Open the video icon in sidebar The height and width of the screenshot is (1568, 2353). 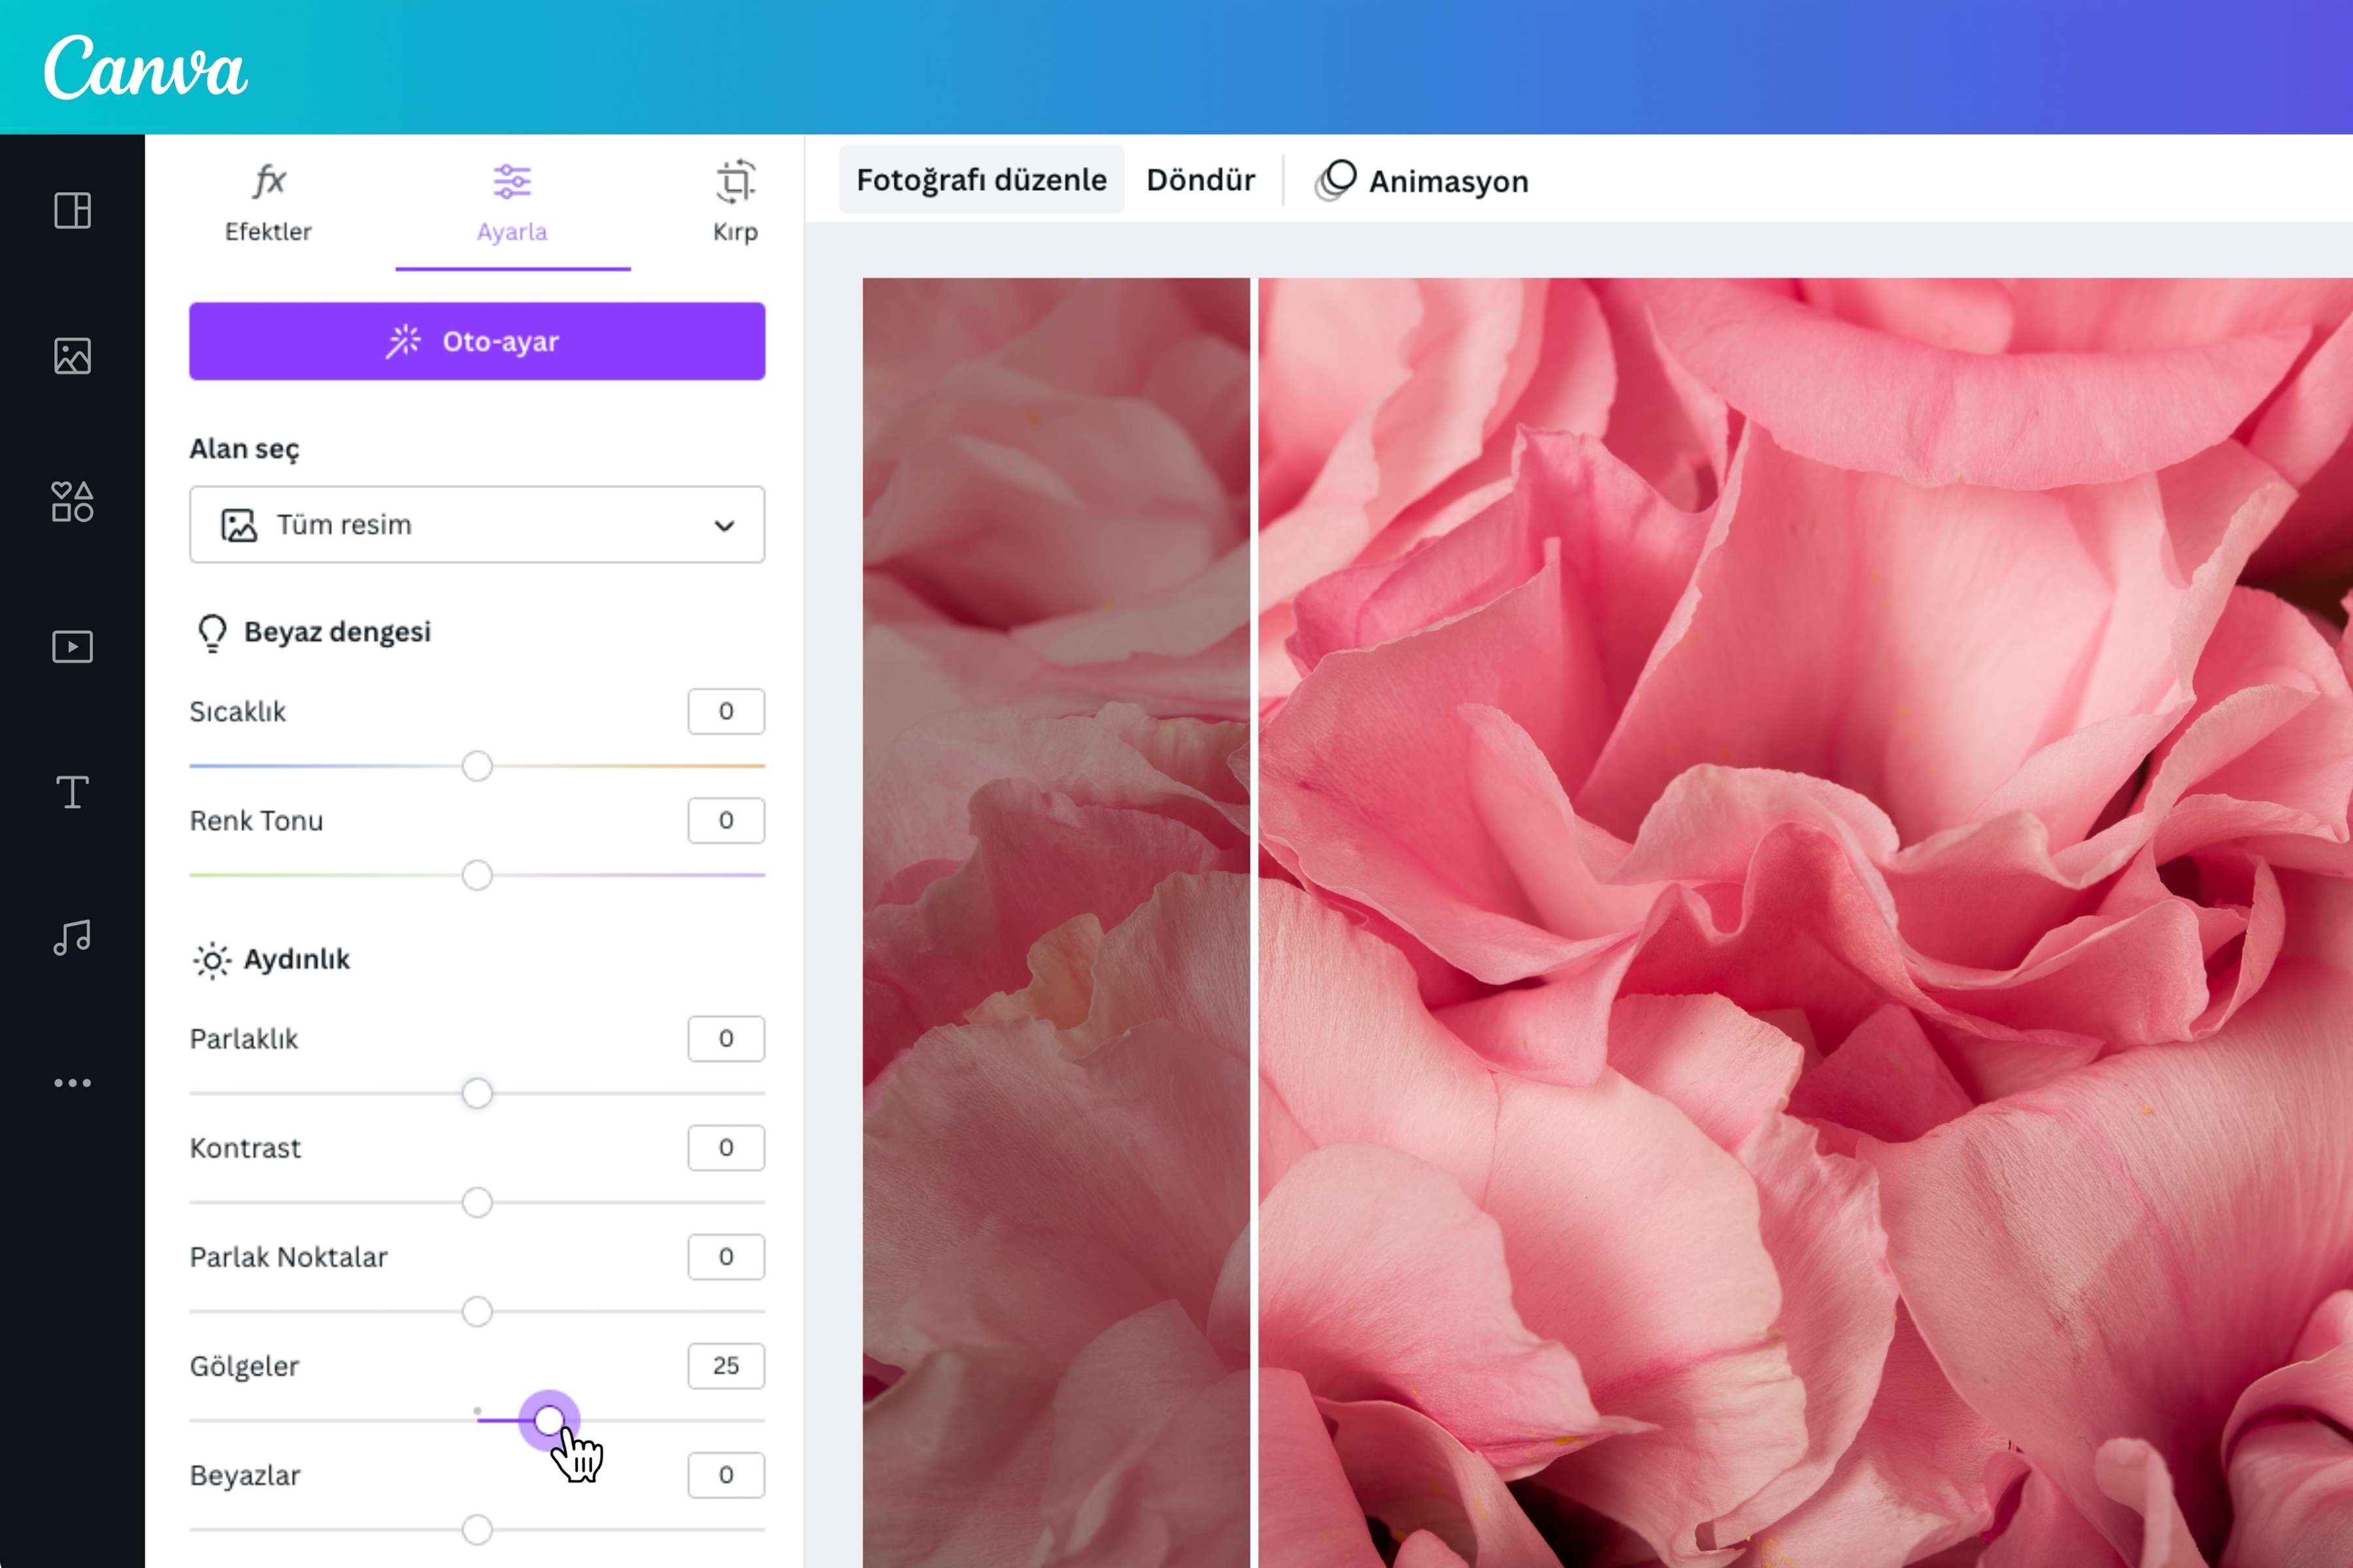(x=72, y=647)
